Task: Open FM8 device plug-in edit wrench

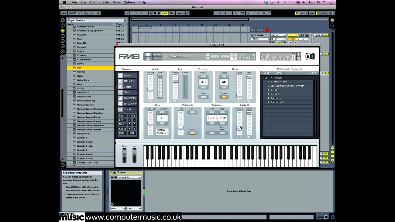Action: click(118, 173)
